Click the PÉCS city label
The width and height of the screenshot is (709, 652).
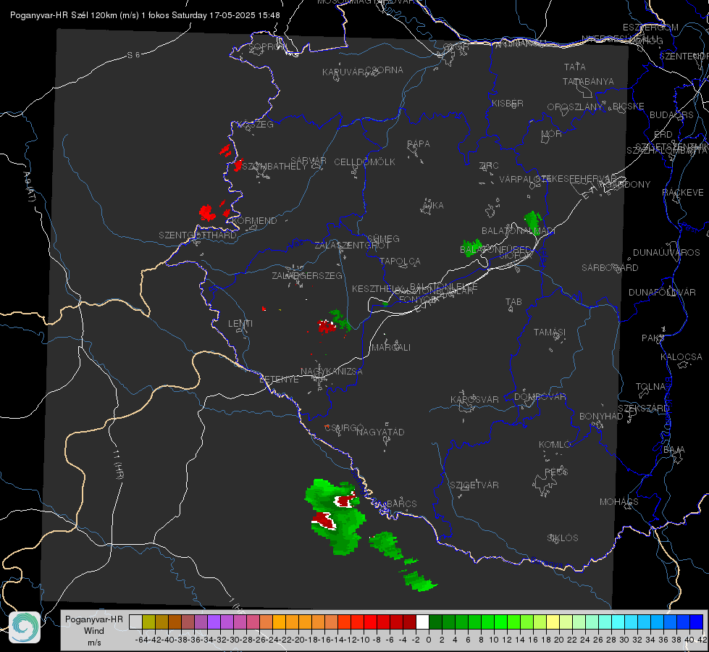556,472
